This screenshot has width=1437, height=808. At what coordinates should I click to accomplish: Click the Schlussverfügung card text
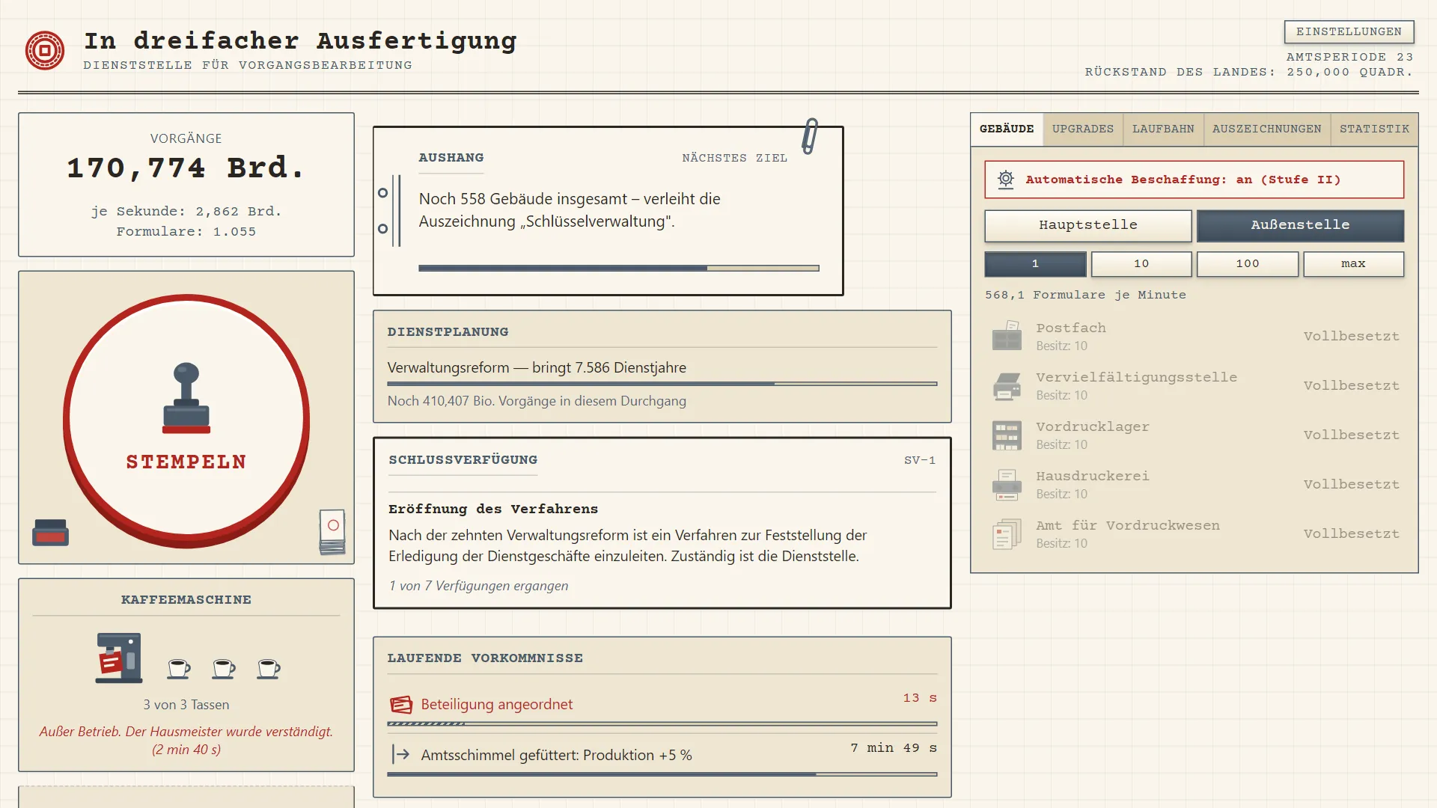627,545
